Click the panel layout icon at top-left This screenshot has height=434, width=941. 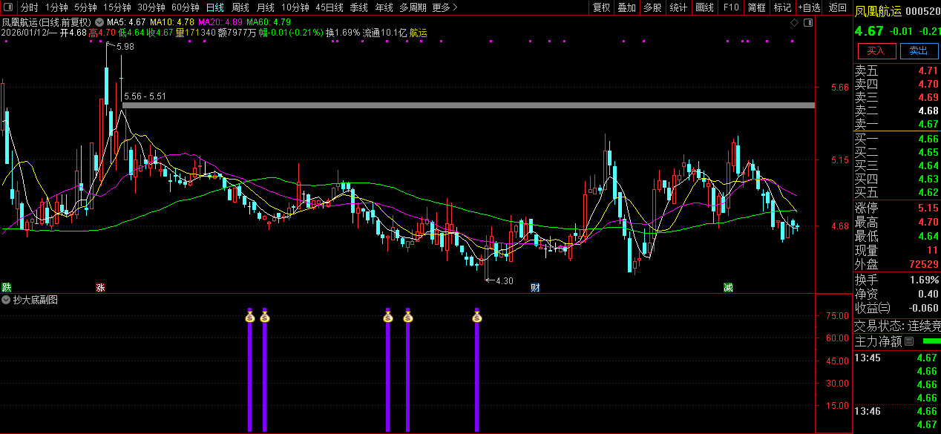[10, 7]
